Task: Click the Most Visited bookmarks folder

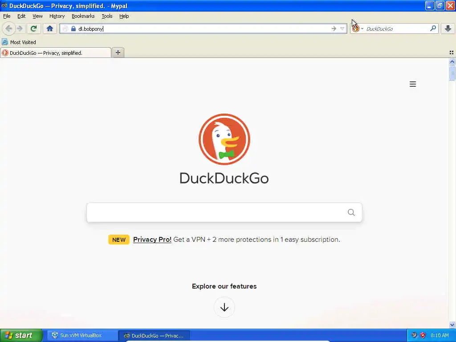Action: pyautogui.click(x=19, y=42)
